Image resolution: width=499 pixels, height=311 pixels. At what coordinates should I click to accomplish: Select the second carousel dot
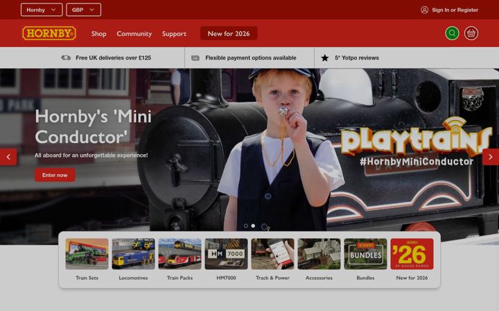coord(253,226)
